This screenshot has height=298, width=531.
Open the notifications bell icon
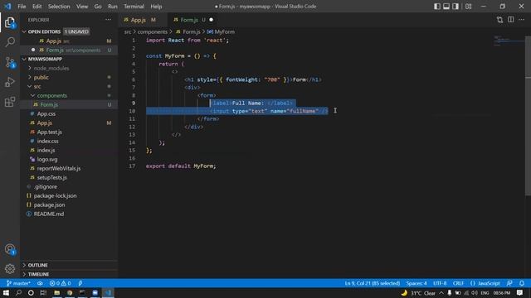[x=522, y=283]
